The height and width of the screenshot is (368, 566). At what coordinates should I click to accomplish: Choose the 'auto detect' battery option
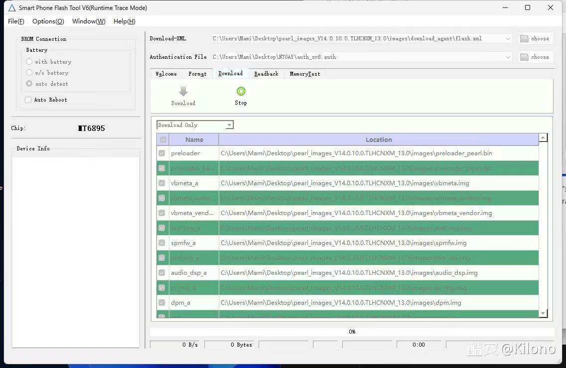pyautogui.click(x=29, y=84)
